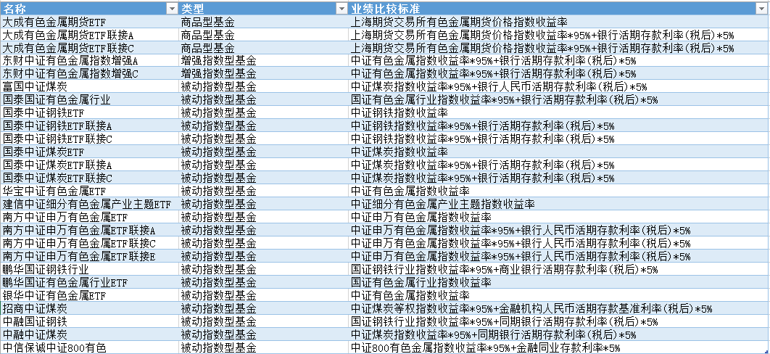Select the cell 大成有色金属期货ETF联接A
Image resolution: width=770 pixels, height=354 pixels.
[x=89, y=35]
